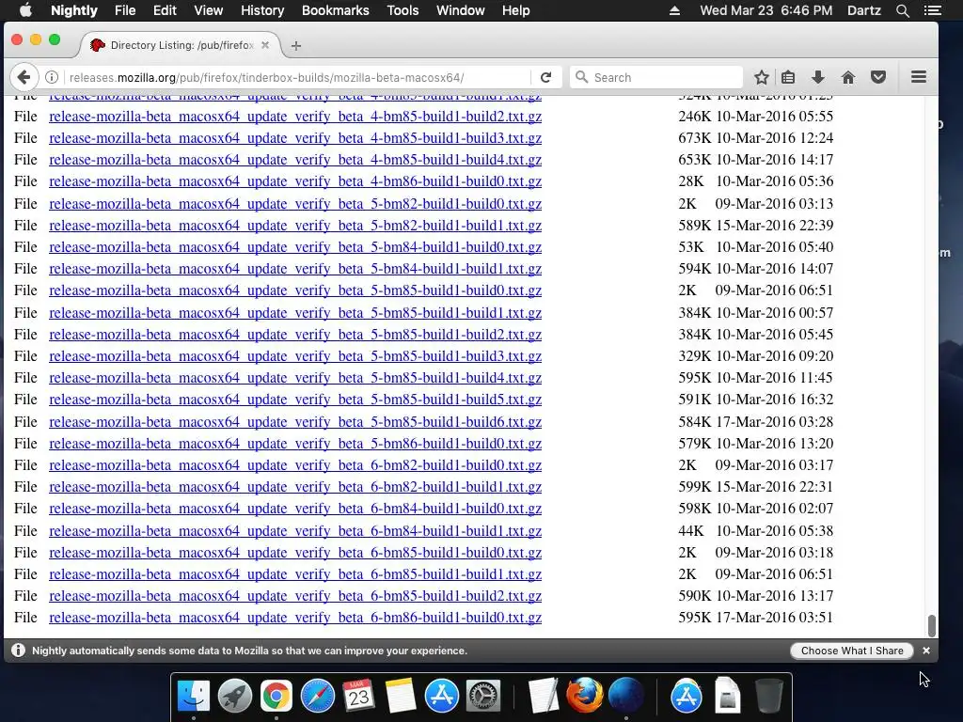Launch Google Chrome from the dock
Screen dimensions: 963x722
click(276, 697)
